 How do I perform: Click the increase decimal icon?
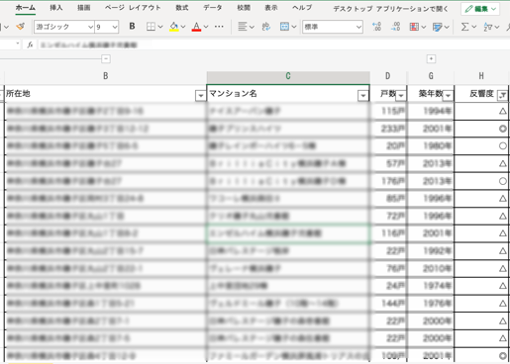376,27
